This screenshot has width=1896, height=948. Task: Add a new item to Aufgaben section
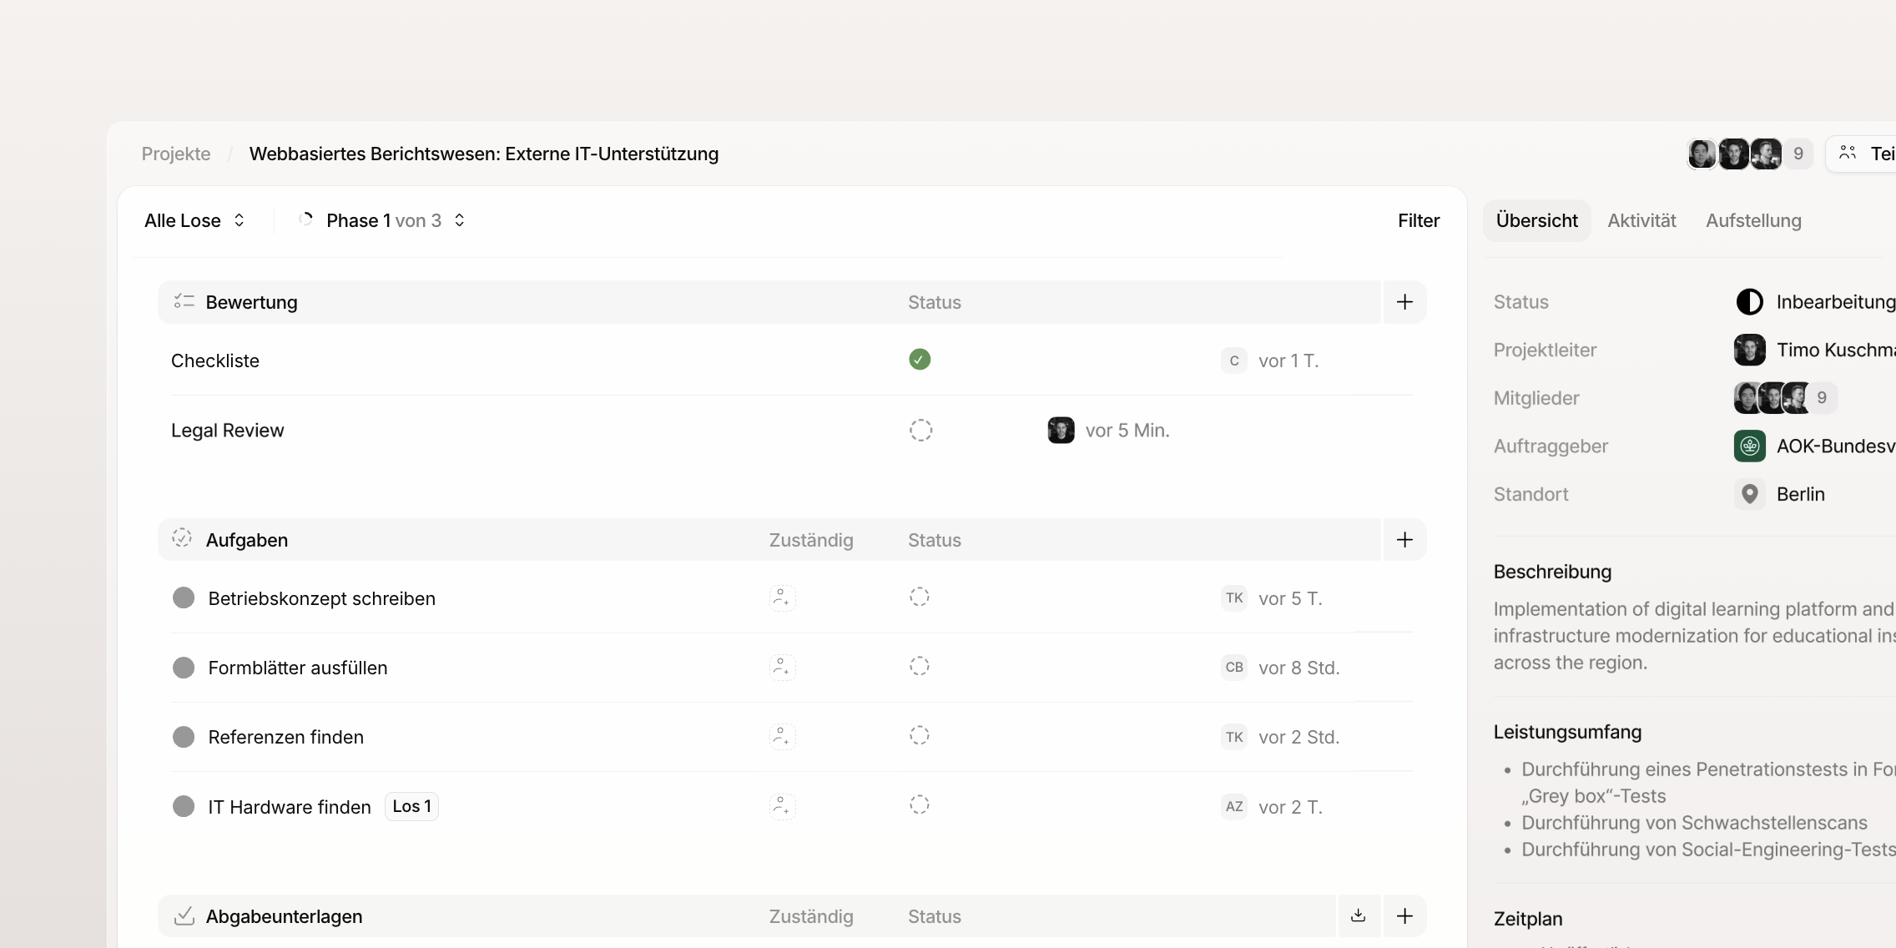click(1404, 540)
